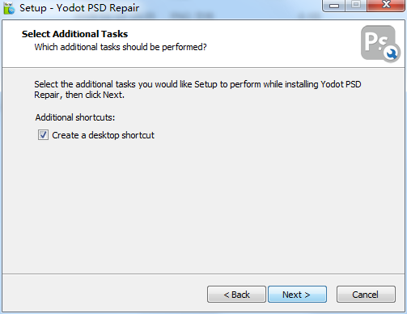407x314 pixels.
Task: Click the blue wrench badge on the logo
Action: coord(392,53)
